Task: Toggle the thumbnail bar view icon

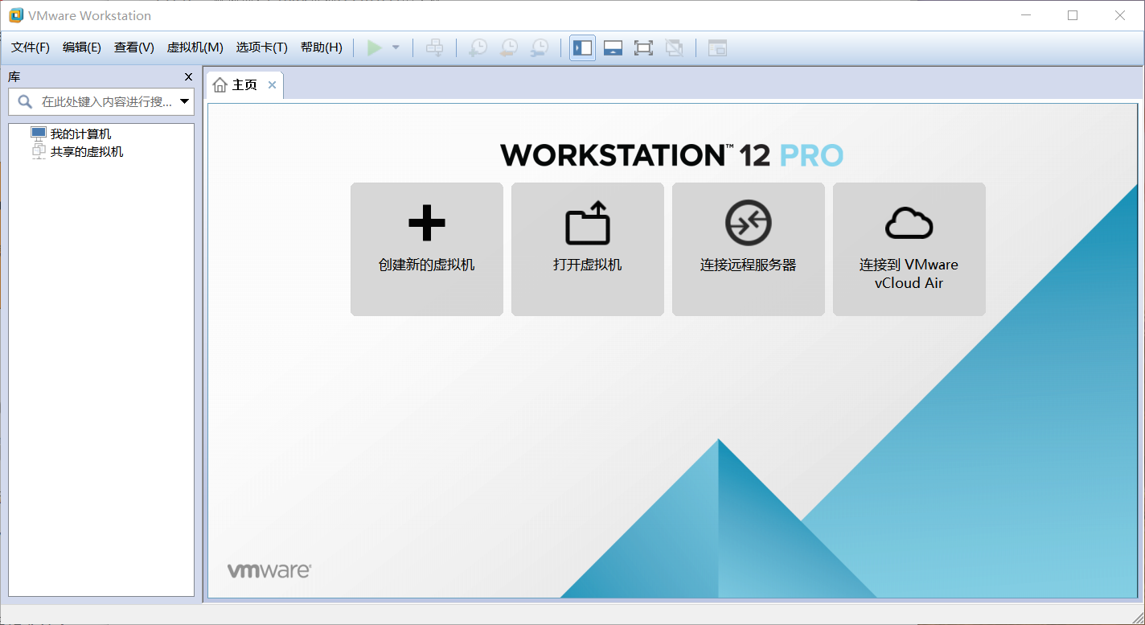Action: coord(614,47)
